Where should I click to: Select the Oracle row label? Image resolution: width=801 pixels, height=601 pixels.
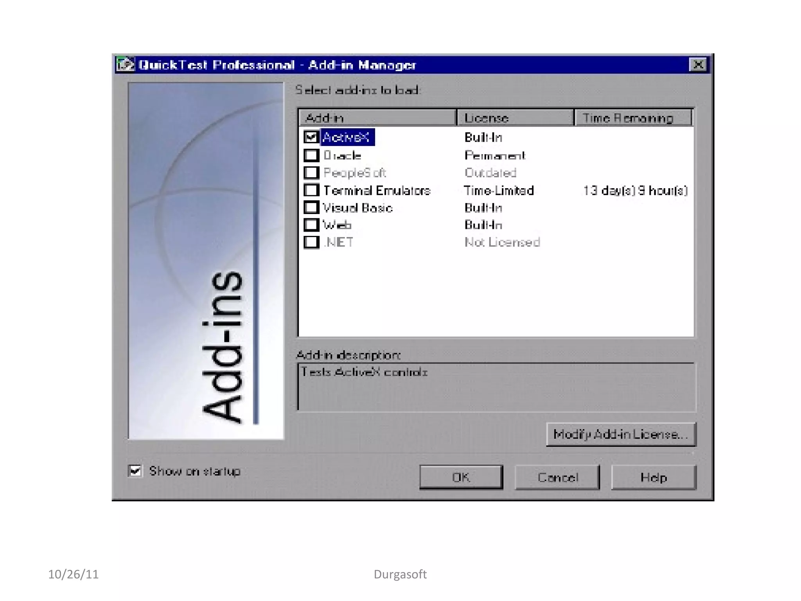coord(342,155)
